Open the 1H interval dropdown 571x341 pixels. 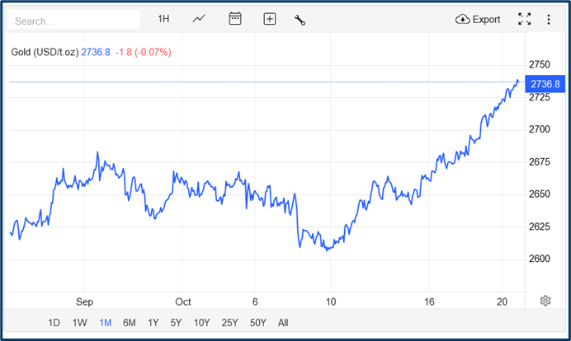[x=163, y=19]
